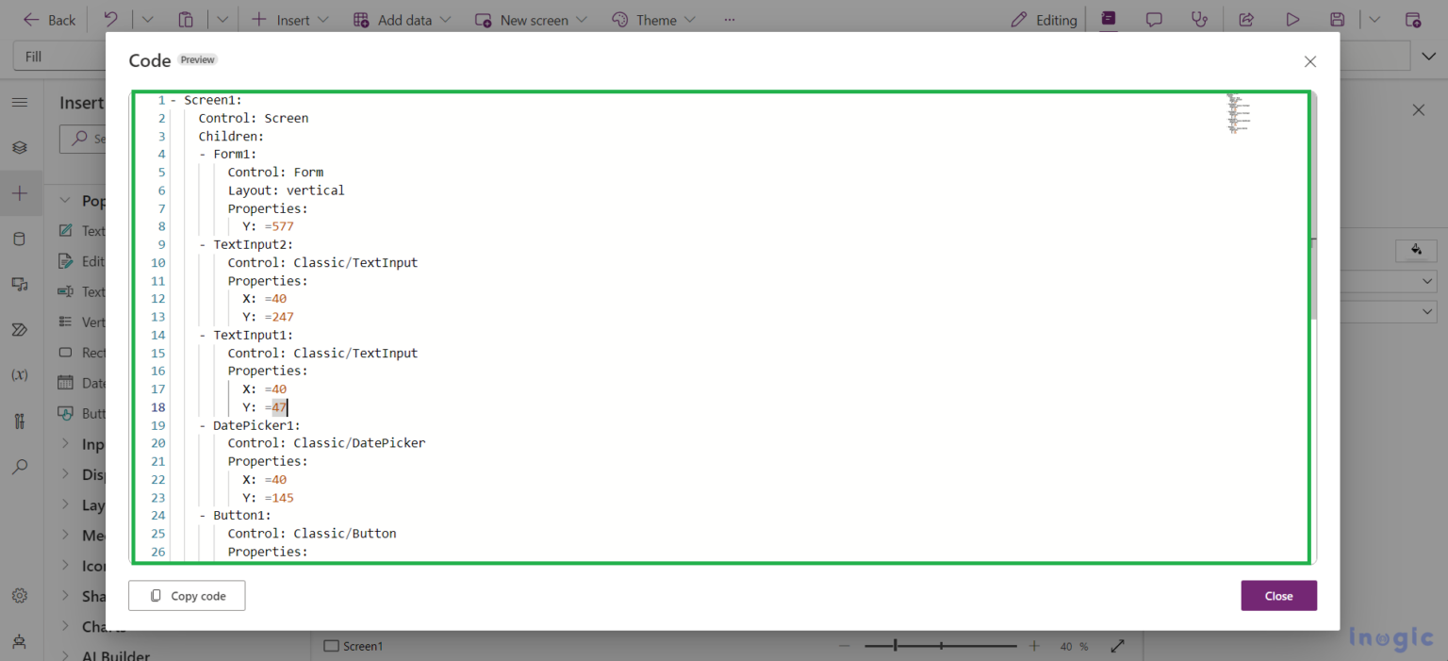Open the Variables (x) icon
The image size is (1448, 661).
(x=20, y=375)
